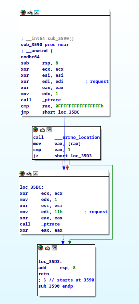Click edit-name pencil icon in sub_3590 proc node
Screen dimensions: 139x304
[x=30, y=13]
